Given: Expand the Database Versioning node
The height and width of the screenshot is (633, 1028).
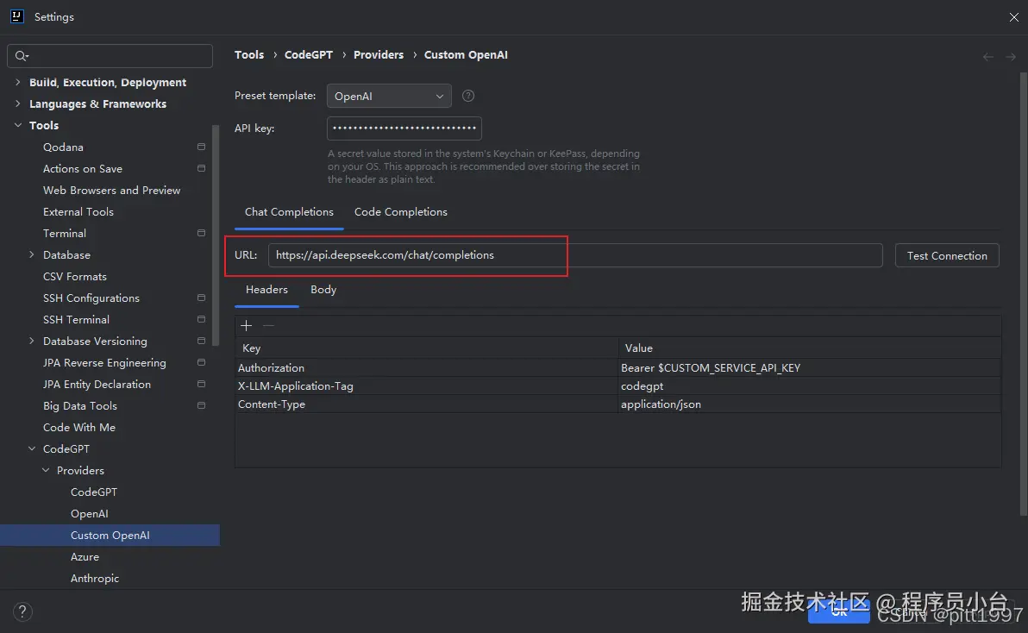Looking at the screenshot, I should (x=31, y=341).
